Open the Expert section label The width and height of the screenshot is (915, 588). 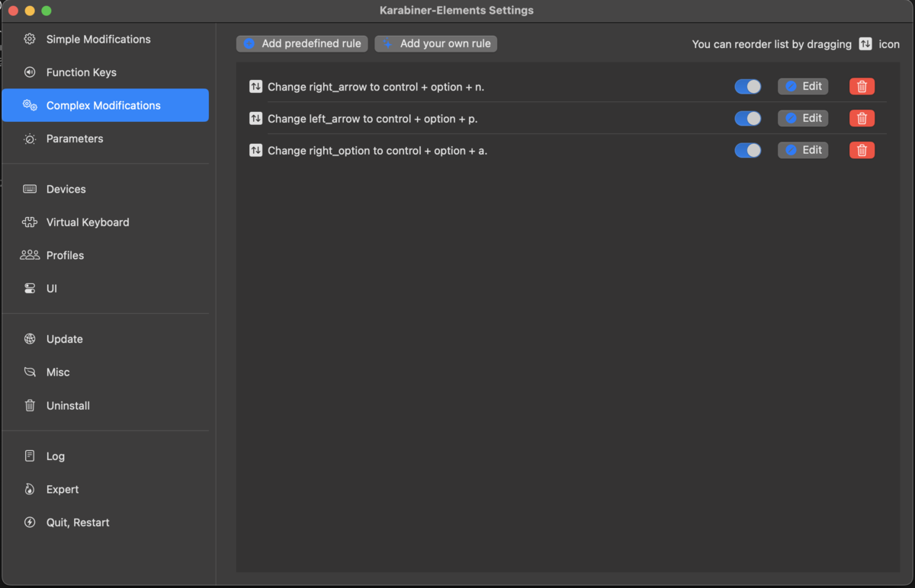[63, 489]
